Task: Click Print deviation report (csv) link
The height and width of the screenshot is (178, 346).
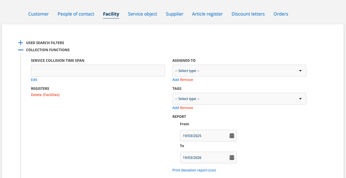Action: 194,170
